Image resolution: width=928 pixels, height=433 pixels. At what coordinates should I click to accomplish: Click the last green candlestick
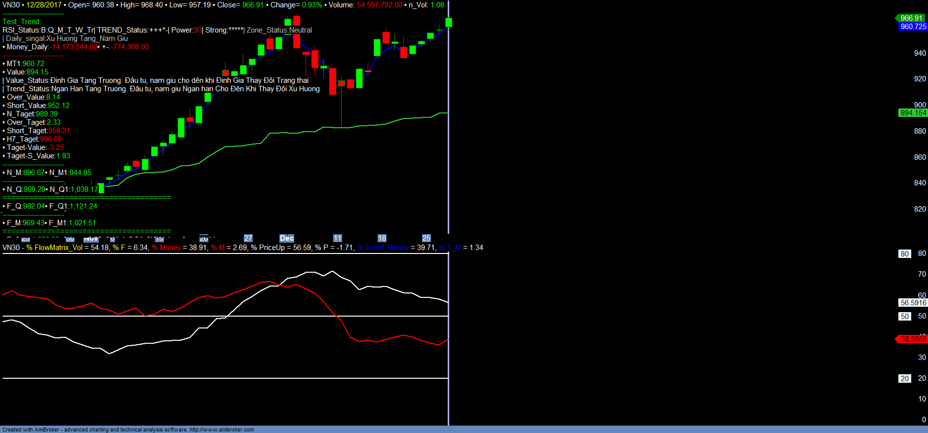(449, 22)
